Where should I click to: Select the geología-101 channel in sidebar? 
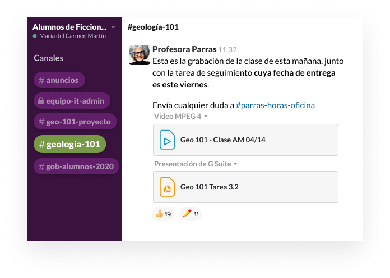pos(69,145)
